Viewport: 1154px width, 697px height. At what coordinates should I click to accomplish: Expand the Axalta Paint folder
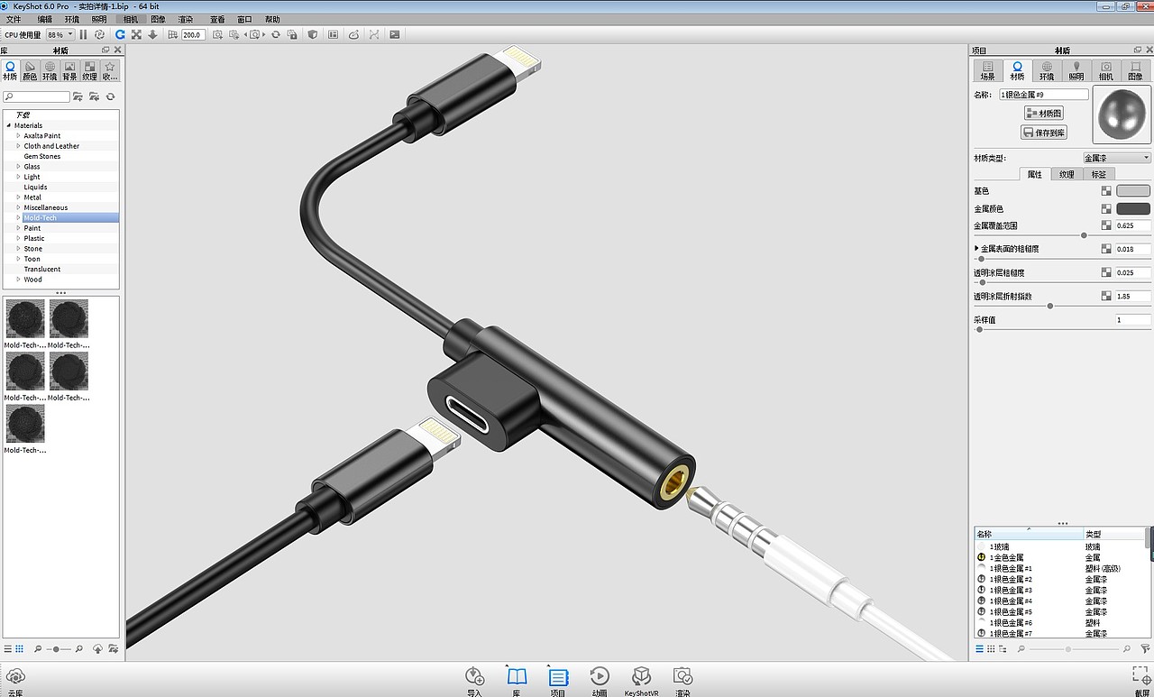coord(18,136)
